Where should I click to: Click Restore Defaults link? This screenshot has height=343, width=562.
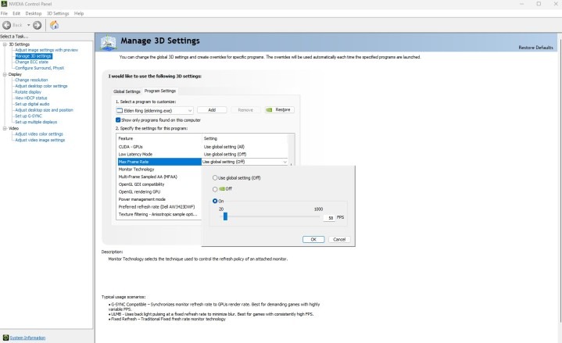tap(535, 48)
